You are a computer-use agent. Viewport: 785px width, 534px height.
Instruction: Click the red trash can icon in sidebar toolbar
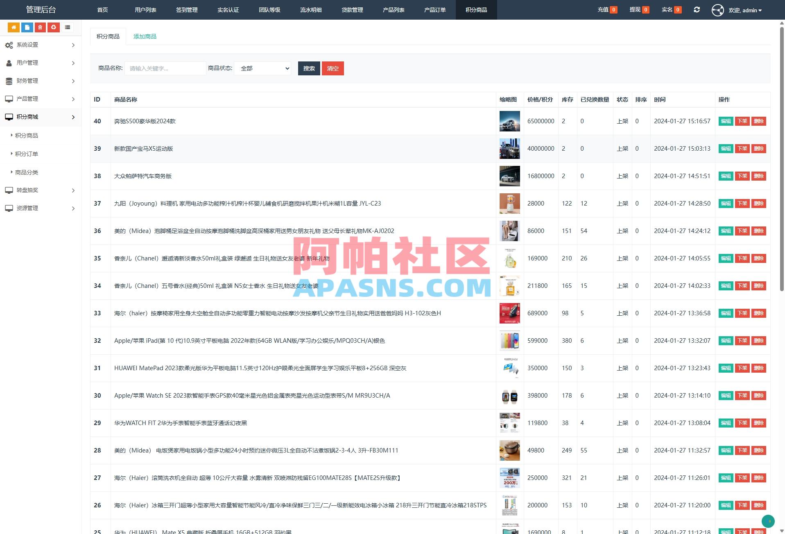pyautogui.click(x=40, y=27)
